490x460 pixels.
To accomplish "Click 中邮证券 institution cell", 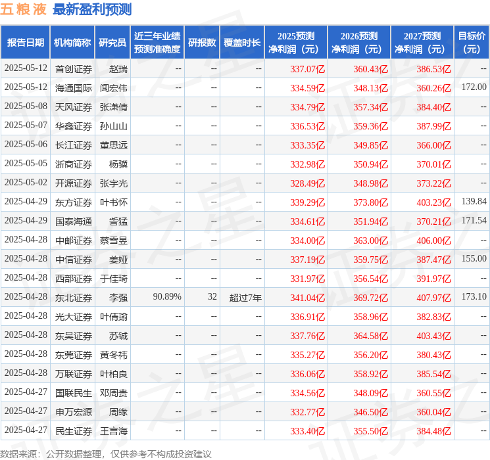I will (x=74, y=241).
